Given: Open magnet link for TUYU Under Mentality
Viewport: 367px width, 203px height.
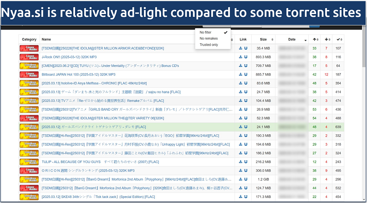Looking at the screenshot, I should (246, 66).
